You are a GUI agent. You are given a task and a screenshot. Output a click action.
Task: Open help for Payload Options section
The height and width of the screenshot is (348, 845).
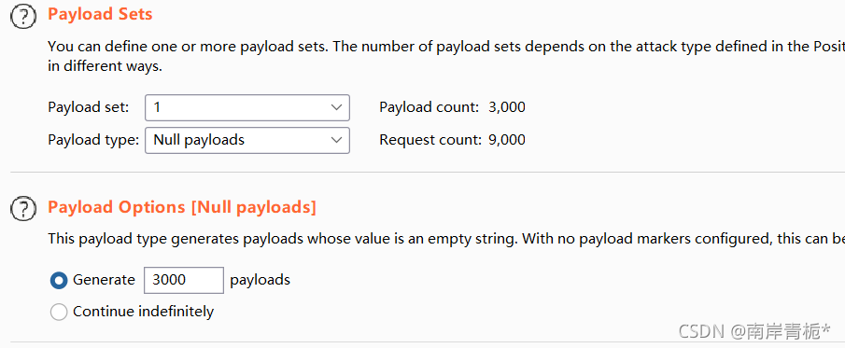[23, 208]
